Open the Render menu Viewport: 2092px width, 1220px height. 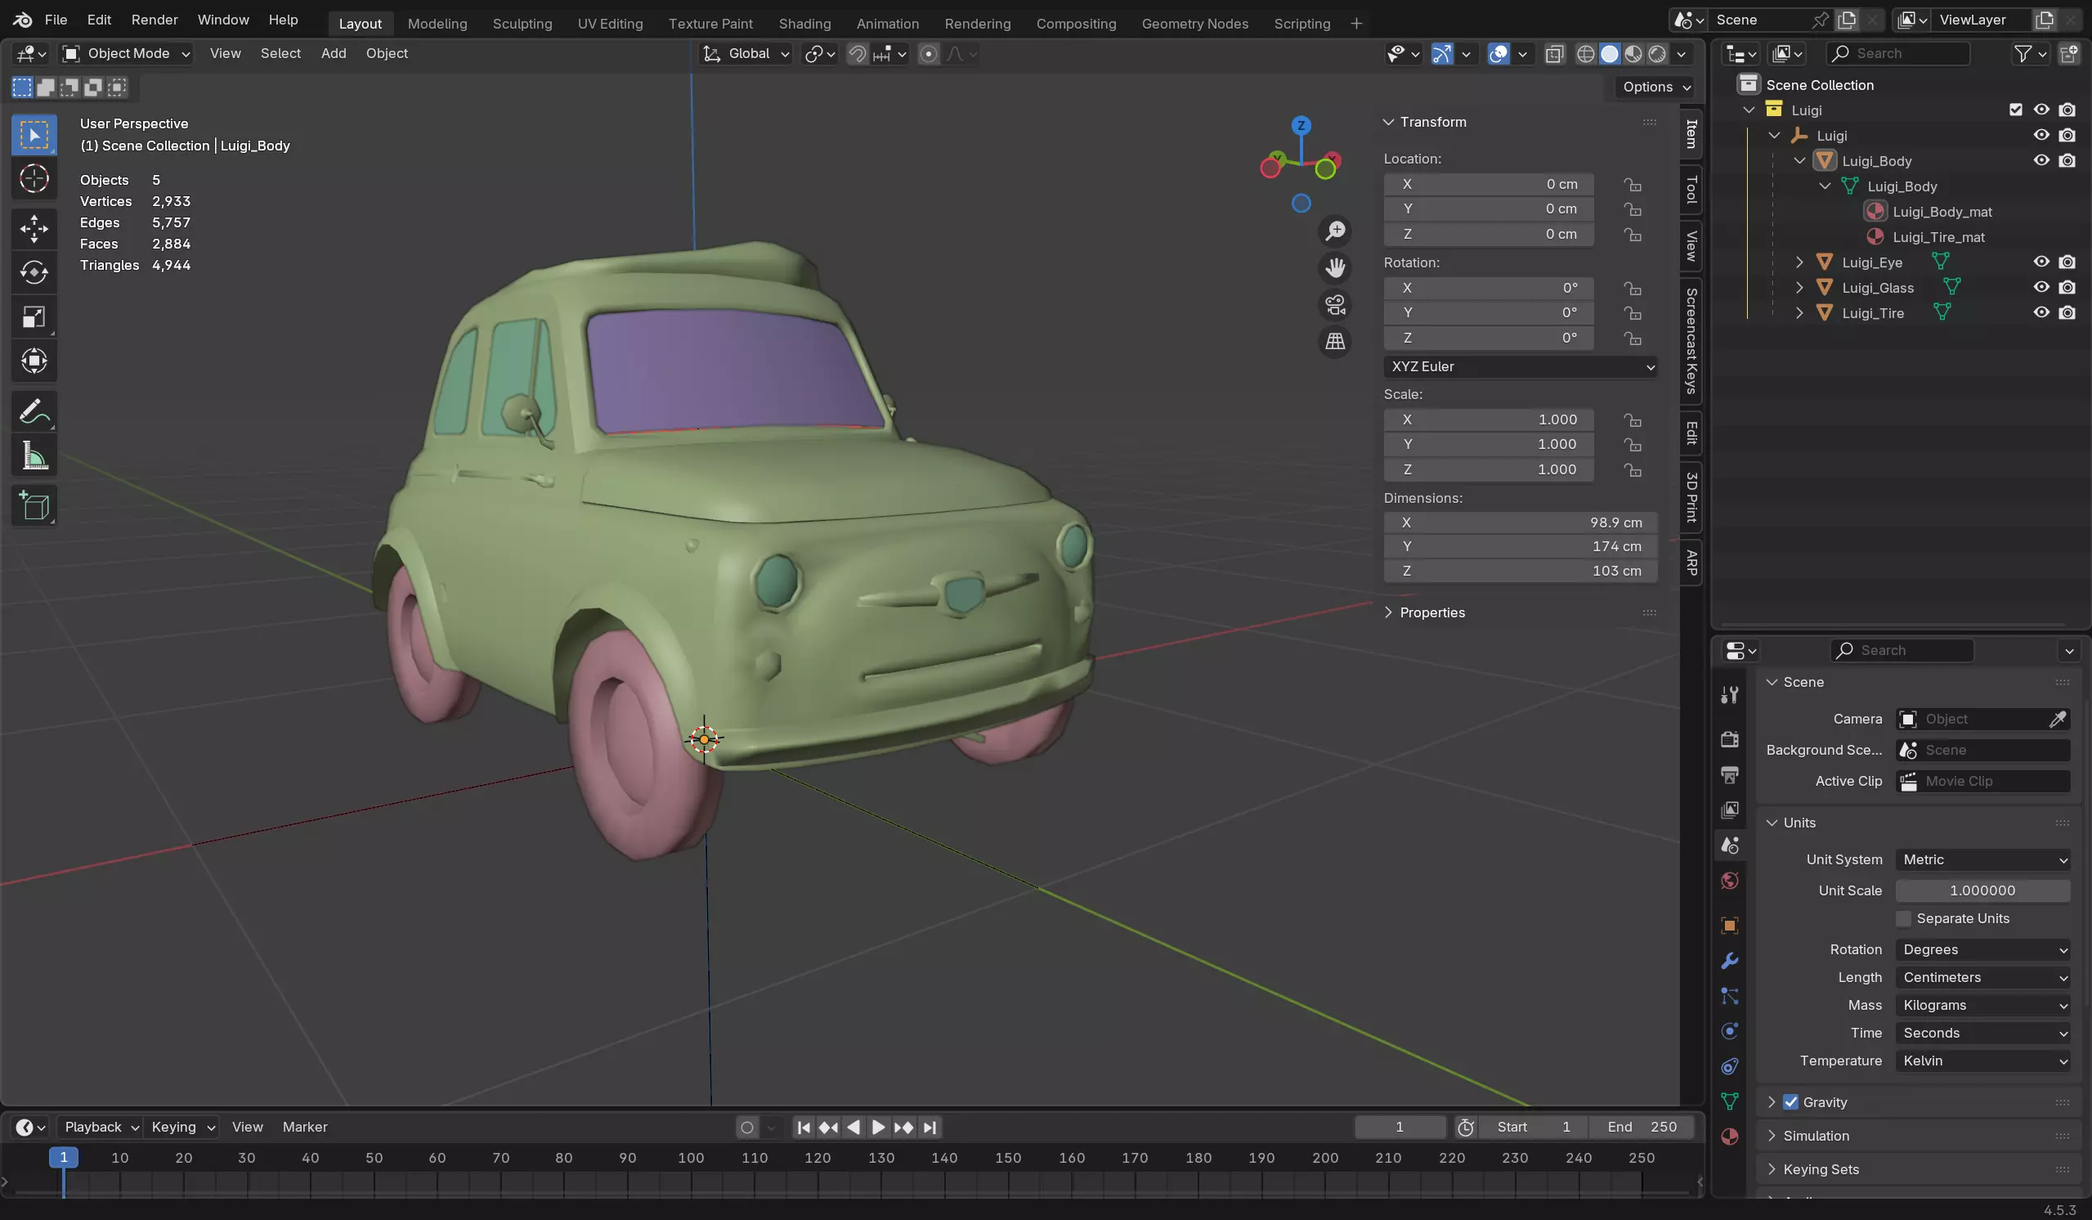155,19
